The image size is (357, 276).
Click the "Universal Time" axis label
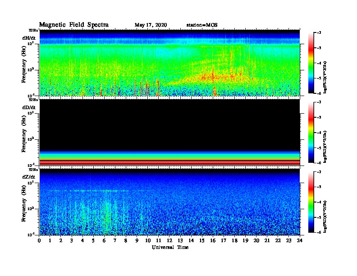click(x=170, y=247)
